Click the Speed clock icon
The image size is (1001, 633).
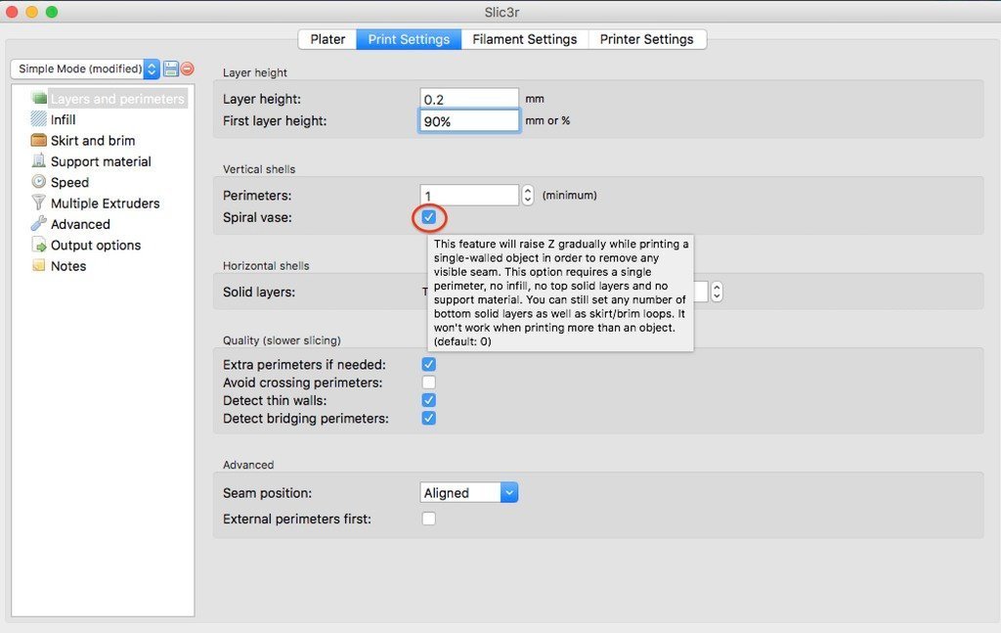pos(39,182)
